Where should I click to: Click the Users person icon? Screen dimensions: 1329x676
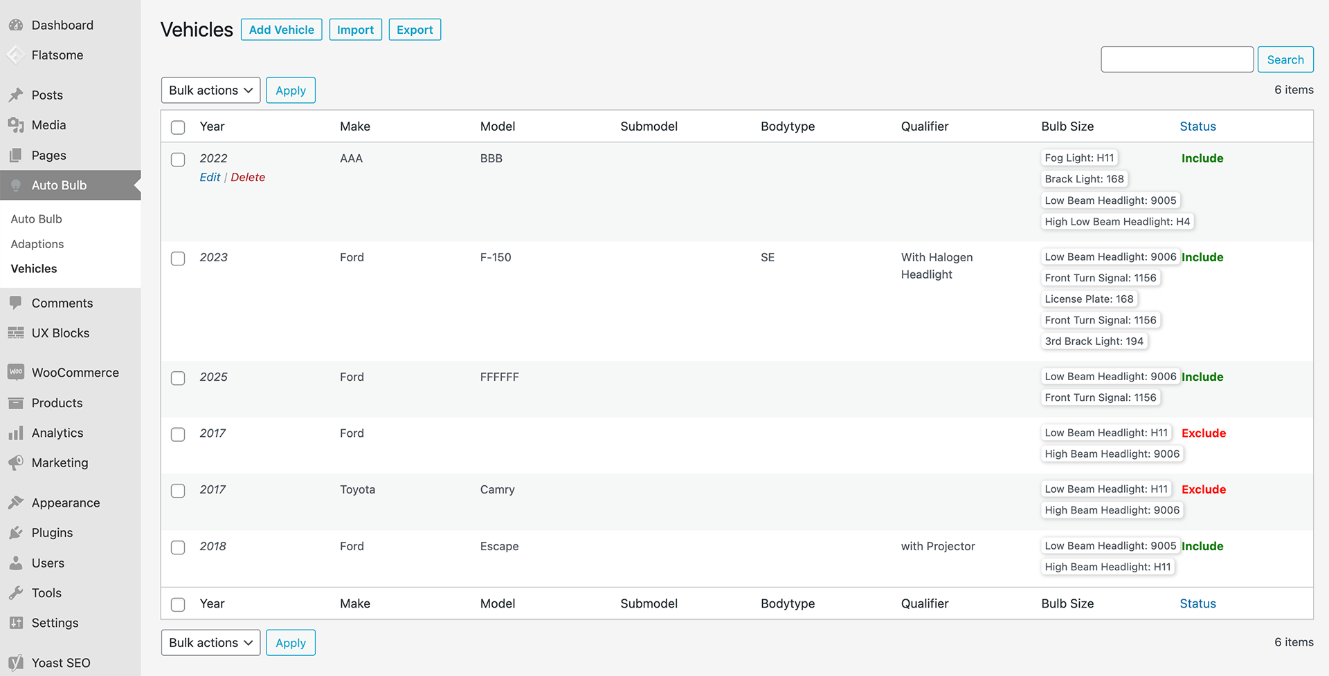point(16,563)
